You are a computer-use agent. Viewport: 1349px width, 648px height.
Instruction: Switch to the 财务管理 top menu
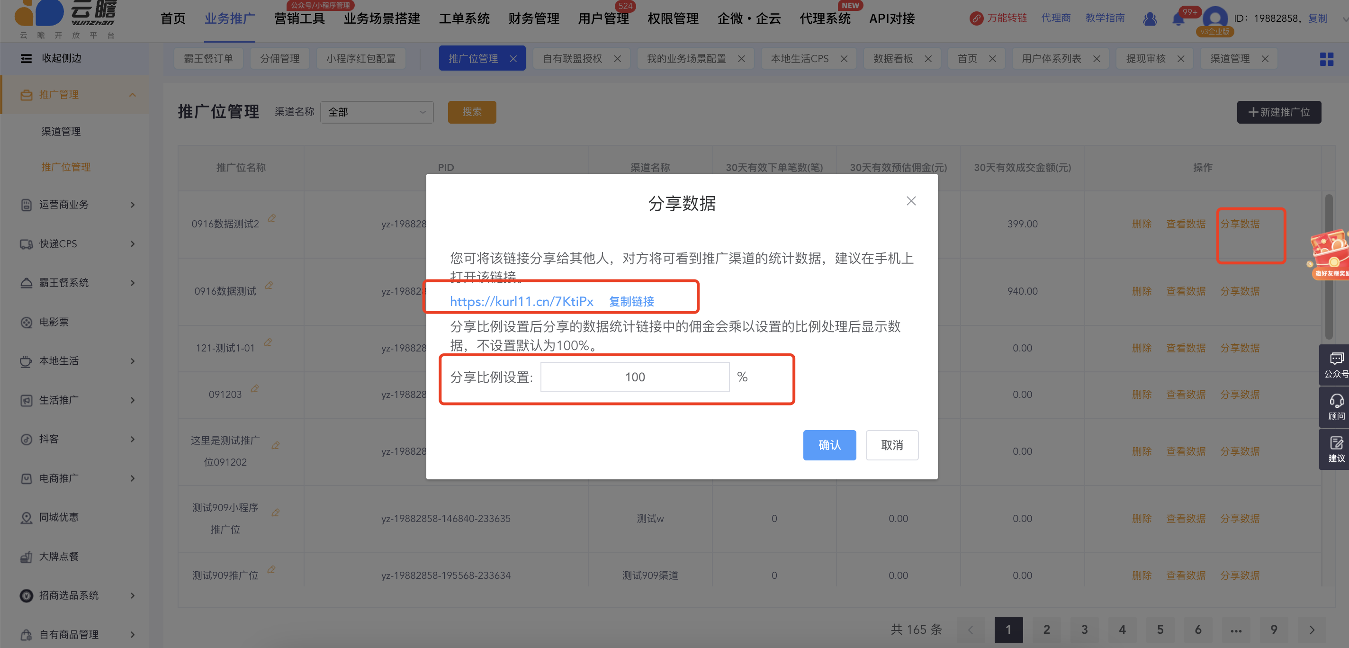pos(533,19)
